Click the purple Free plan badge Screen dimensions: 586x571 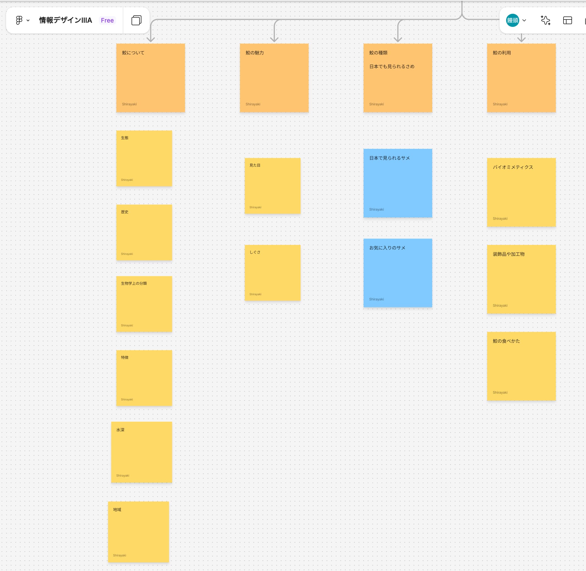[x=107, y=20]
